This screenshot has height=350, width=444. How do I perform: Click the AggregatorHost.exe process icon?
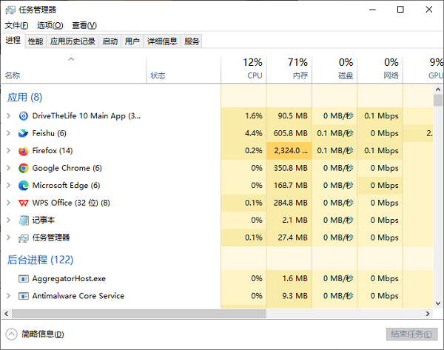click(24, 279)
